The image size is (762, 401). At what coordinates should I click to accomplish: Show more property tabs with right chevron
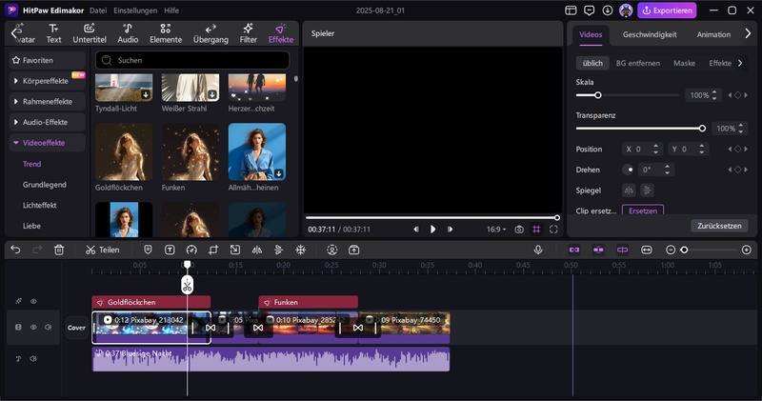coord(748,33)
